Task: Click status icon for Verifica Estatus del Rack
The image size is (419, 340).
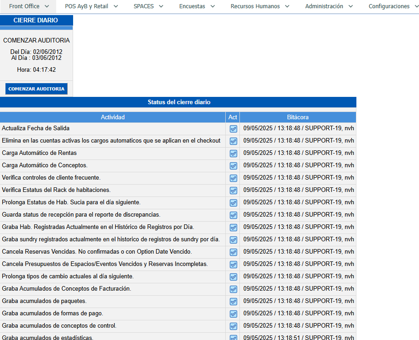Action: point(233,191)
